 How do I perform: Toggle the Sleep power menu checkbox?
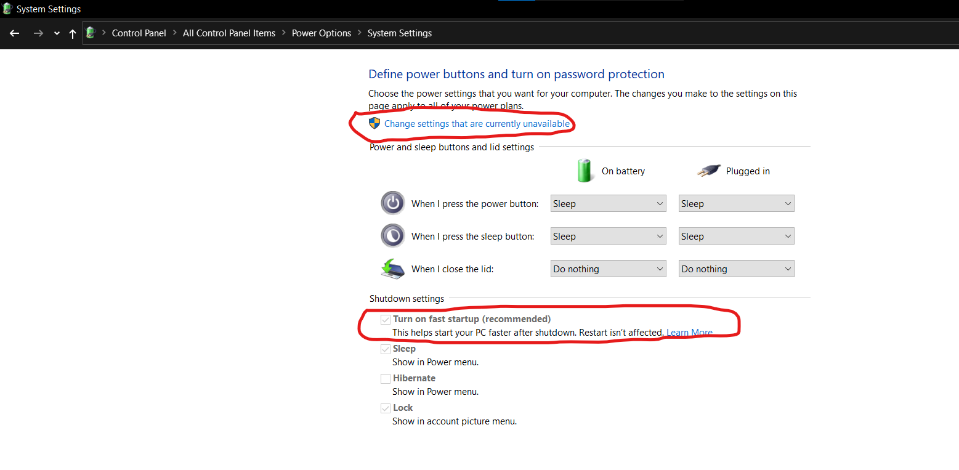[386, 349]
